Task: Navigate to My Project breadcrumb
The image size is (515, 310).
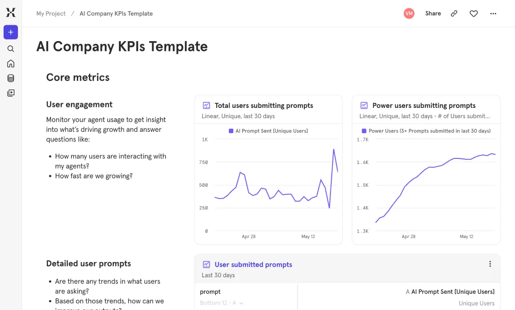Action: pyautogui.click(x=51, y=14)
